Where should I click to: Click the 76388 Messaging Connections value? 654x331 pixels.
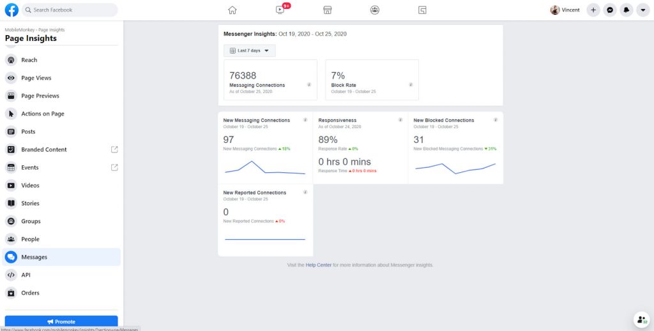(243, 76)
